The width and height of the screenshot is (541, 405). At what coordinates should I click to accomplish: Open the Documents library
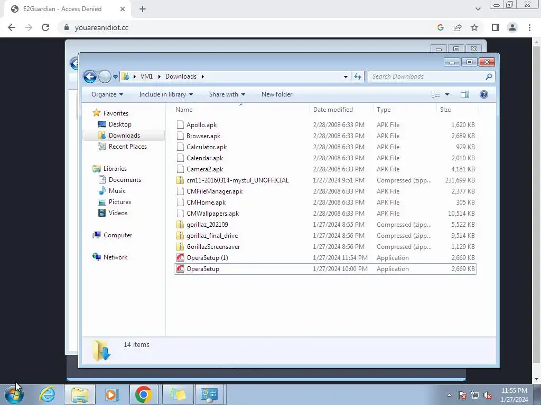(125, 180)
